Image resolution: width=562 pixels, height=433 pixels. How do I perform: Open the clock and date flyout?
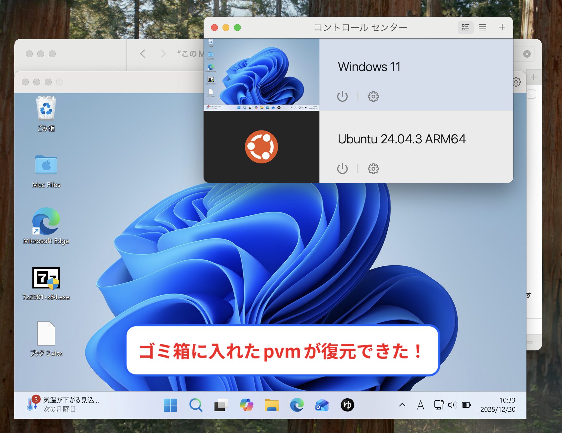[x=498, y=405]
